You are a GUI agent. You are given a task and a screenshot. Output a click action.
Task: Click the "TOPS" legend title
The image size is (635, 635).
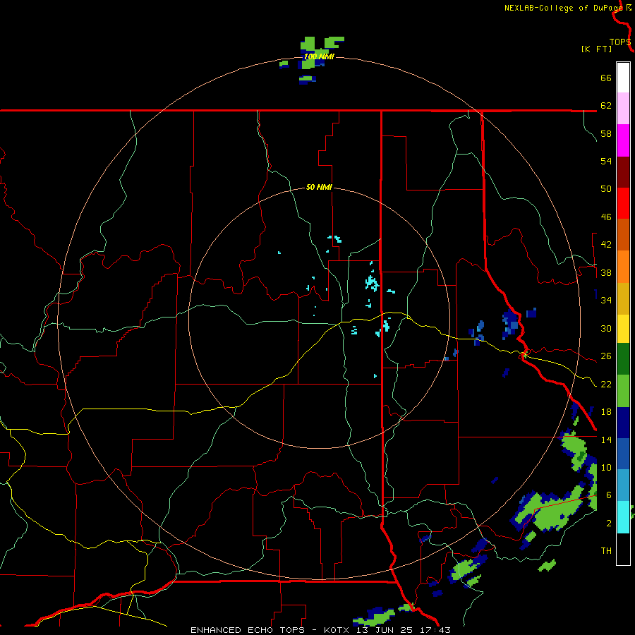[x=620, y=42]
